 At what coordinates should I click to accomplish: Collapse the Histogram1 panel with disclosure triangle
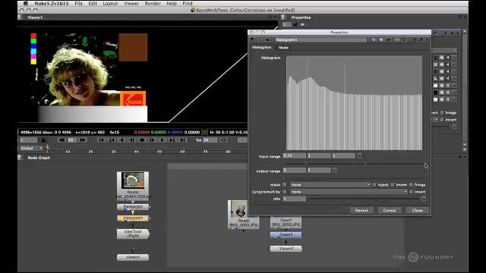(x=252, y=39)
